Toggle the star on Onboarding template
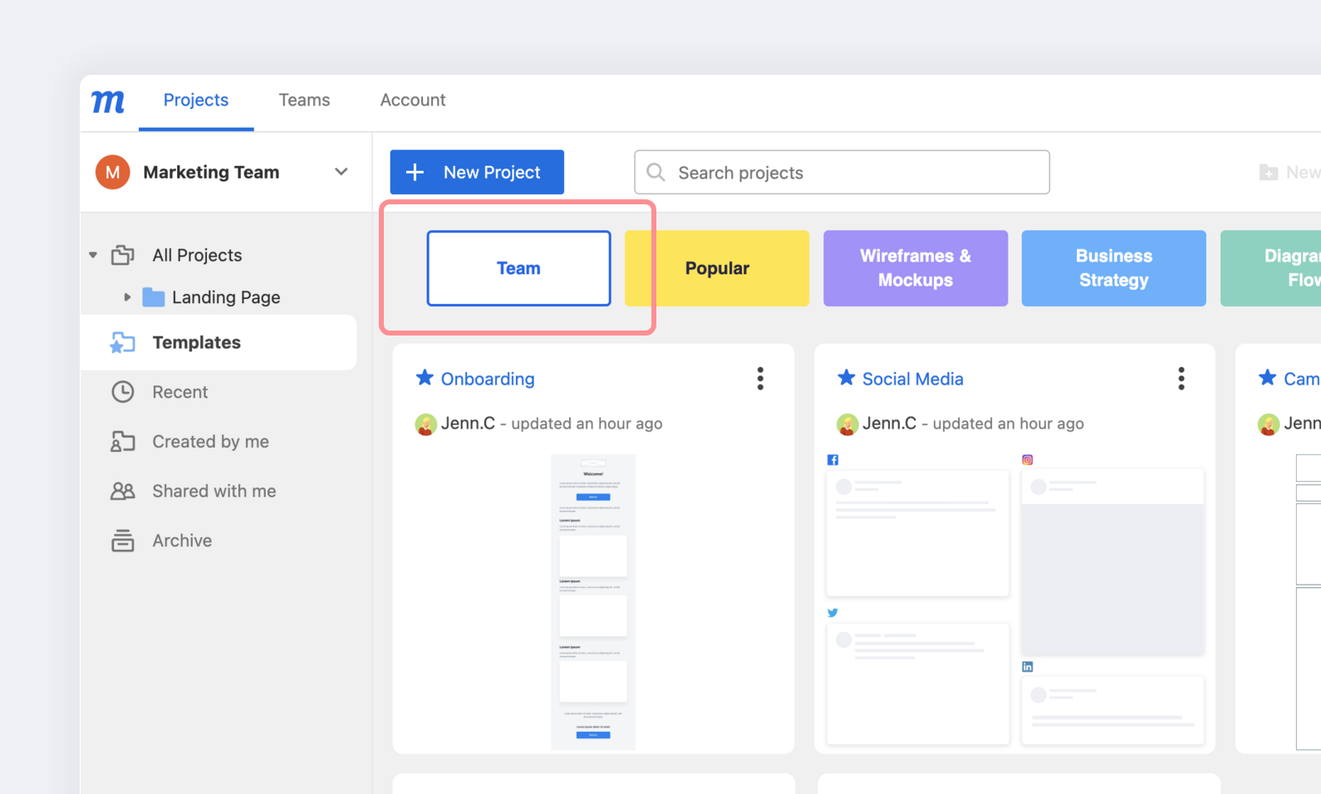This screenshot has height=794, width=1321. click(x=425, y=378)
